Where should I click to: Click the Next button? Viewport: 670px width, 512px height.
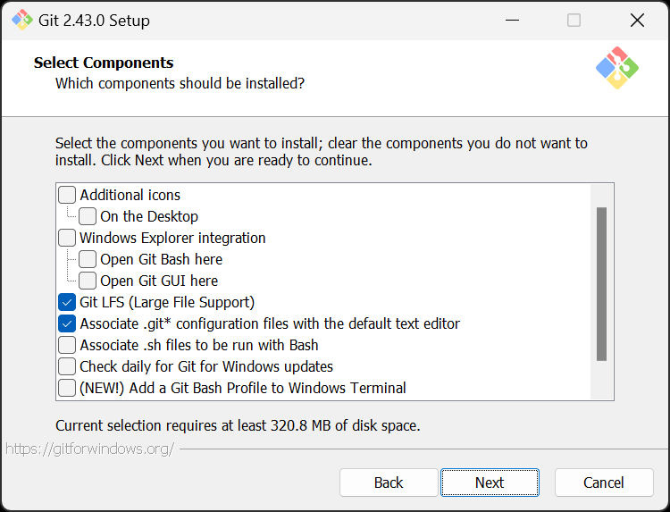490,483
